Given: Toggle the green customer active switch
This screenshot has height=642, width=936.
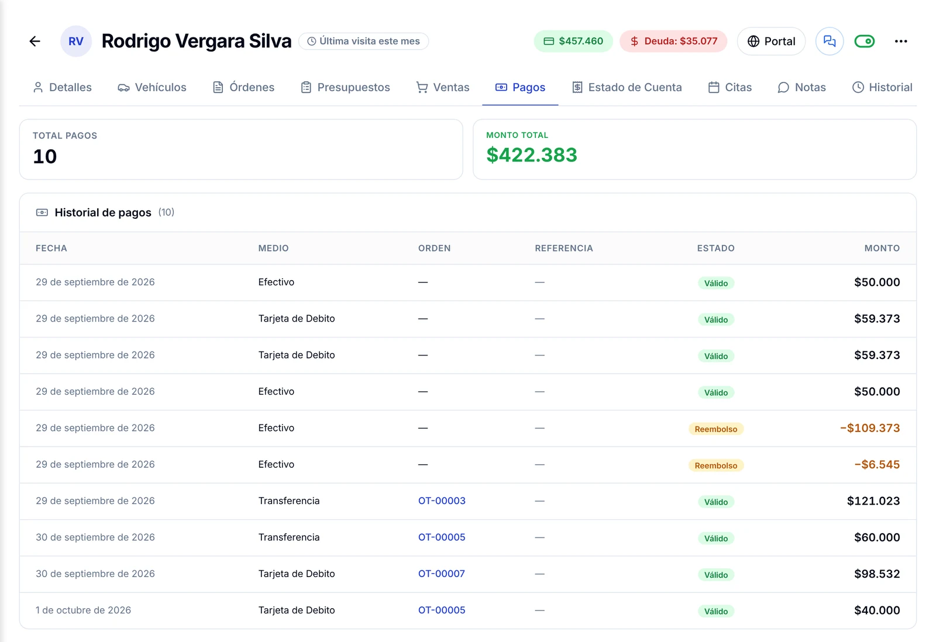Looking at the screenshot, I should click(x=865, y=41).
